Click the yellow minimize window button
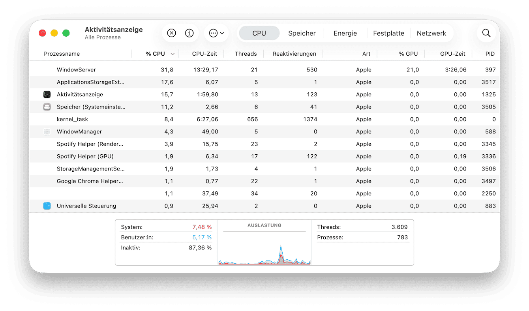This screenshot has height=311, width=529. click(54, 33)
